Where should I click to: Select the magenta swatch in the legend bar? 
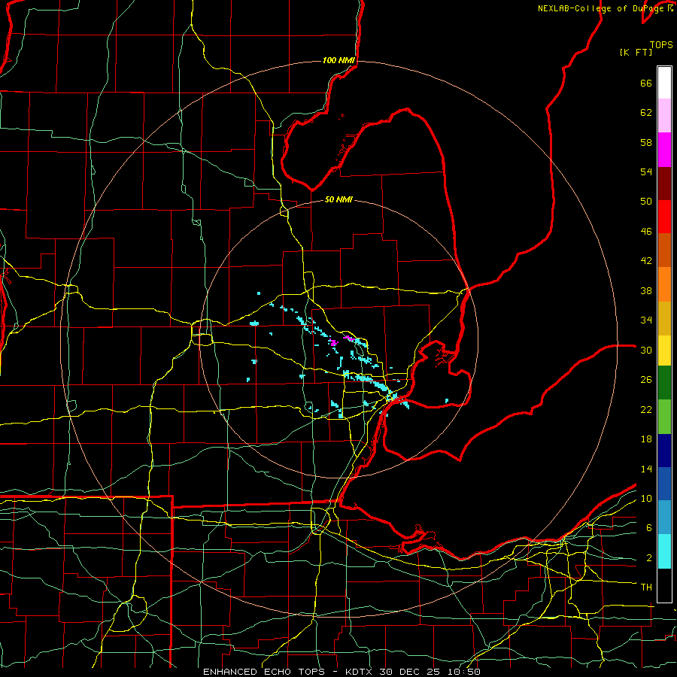point(664,150)
